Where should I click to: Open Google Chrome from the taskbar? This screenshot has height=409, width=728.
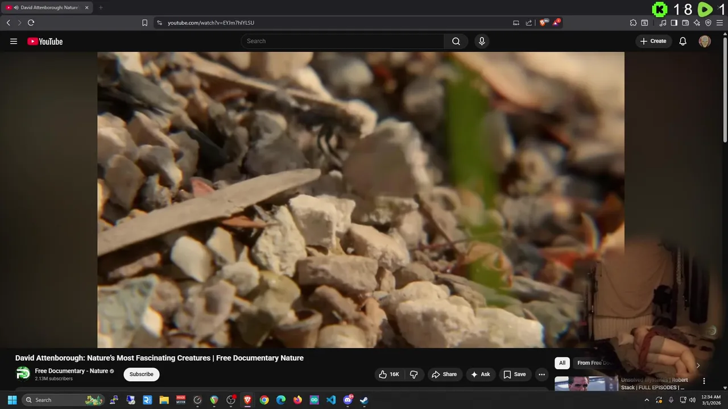pos(264,400)
